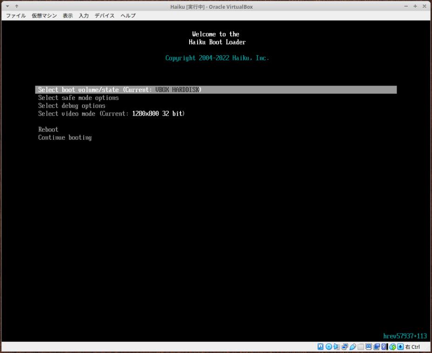Screen dimensions: 432x353
Task: Click the optical disk status icon
Action: [x=329, y=346]
